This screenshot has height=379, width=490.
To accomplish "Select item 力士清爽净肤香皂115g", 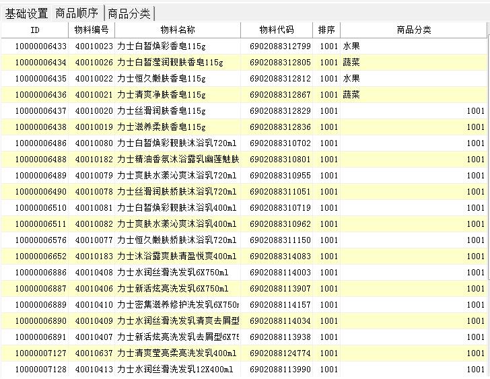I will pyautogui.click(x=162, y=95).
